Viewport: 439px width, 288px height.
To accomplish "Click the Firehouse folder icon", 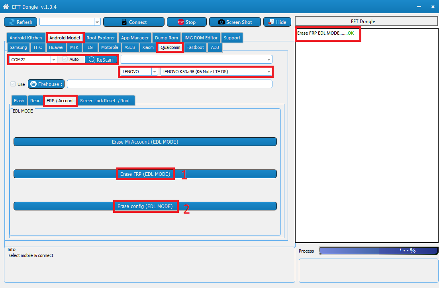I will tap(33, 84).
